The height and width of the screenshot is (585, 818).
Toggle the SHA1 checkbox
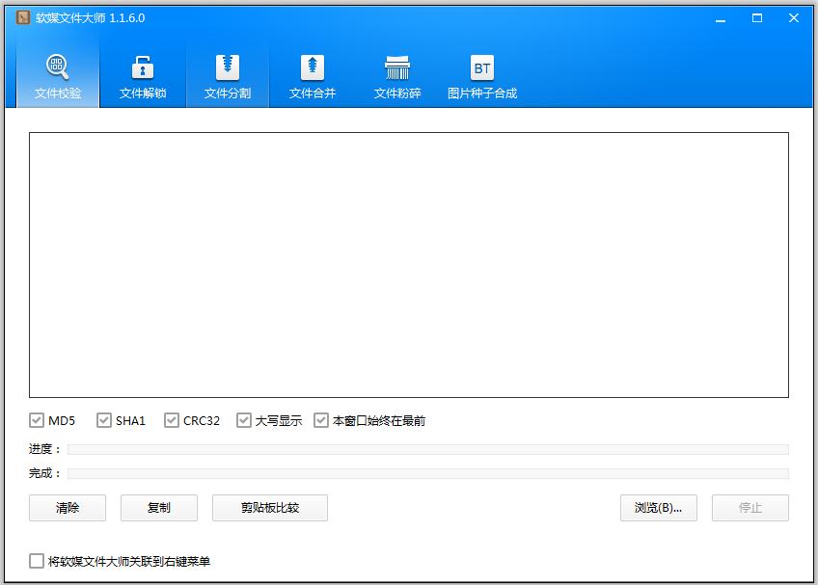point(104,420)
